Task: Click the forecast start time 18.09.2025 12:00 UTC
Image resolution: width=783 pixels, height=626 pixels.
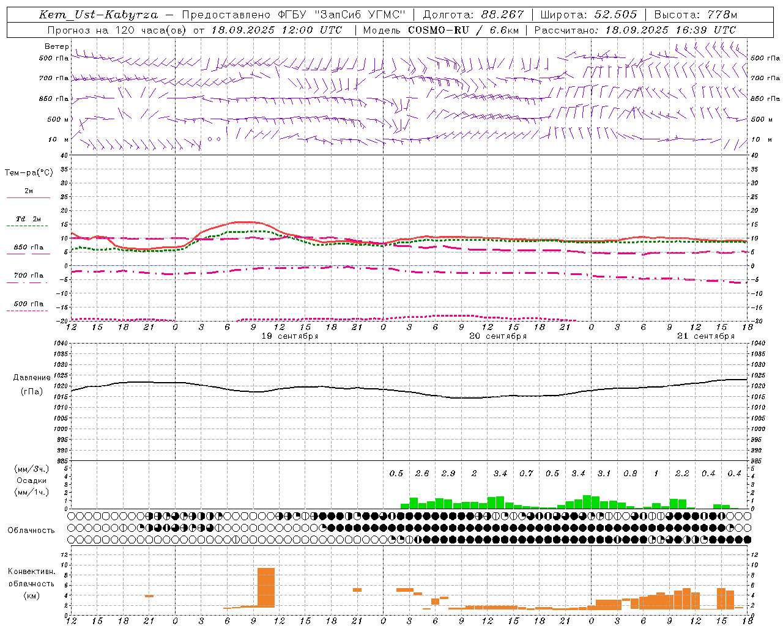Action: pyautogui.click(x=276, y=30)
